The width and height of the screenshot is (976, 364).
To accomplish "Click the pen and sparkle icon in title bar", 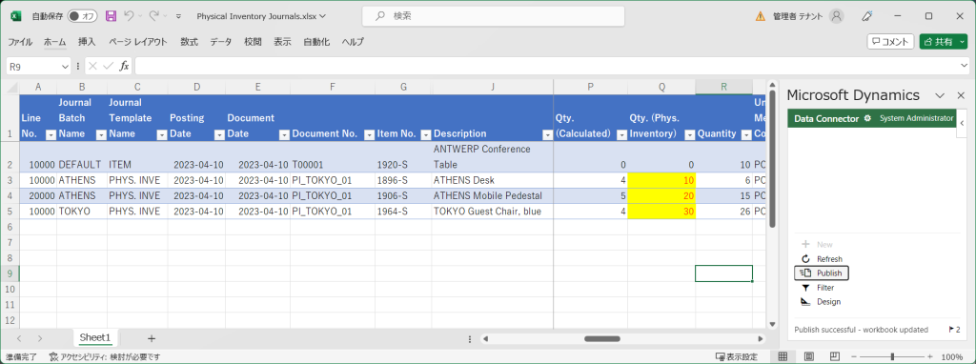I will [866, 17].
